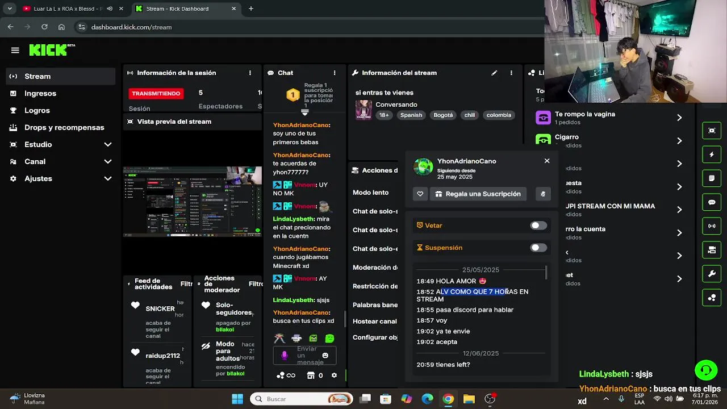Click the Bogotá stream tag
The width and height of the screenshot is (727, 409).
(444, 115)
